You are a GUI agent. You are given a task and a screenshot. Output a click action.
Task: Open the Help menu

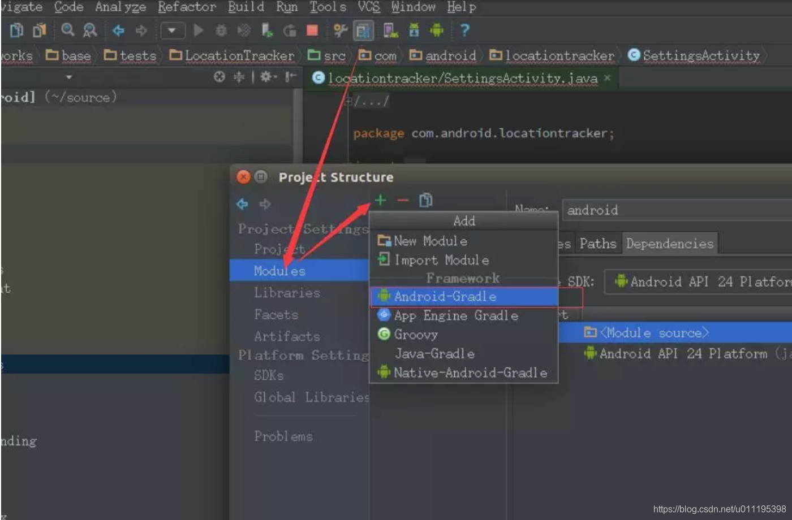(462, 7)
